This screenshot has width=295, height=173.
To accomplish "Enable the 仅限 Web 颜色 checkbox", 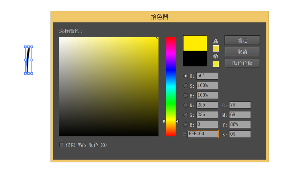I will pyautogui.click(x=62, y=145).
